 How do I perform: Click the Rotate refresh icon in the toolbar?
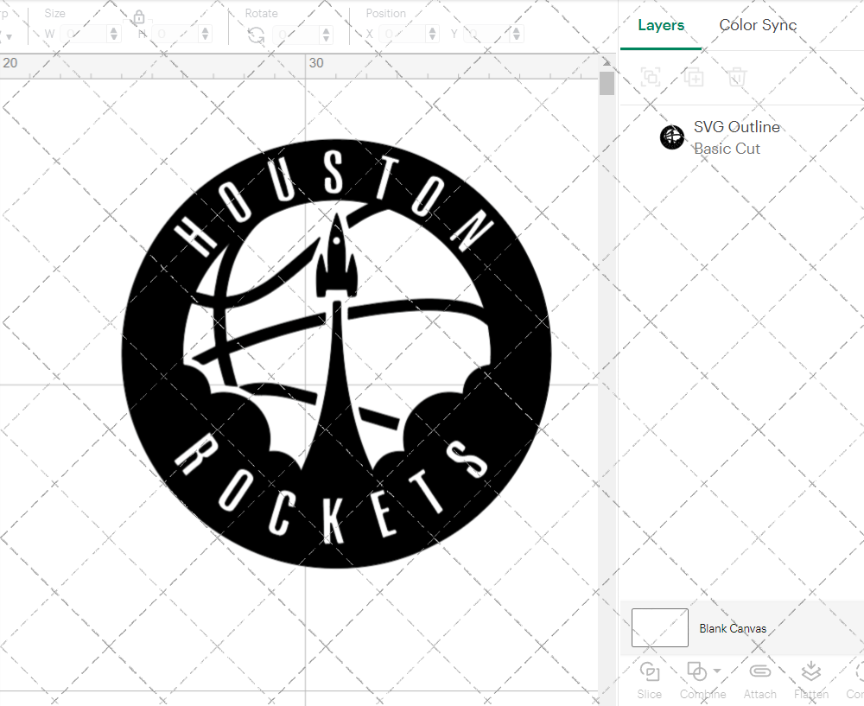pyautogui.click(x=258, y=33)
